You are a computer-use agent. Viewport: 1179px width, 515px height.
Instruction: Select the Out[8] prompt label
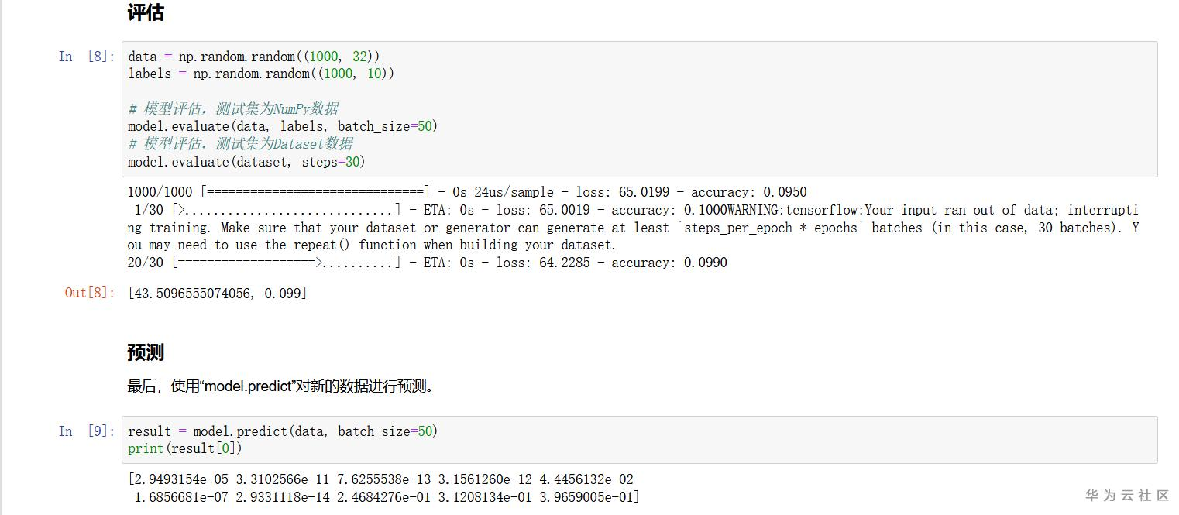pos(89,293)
